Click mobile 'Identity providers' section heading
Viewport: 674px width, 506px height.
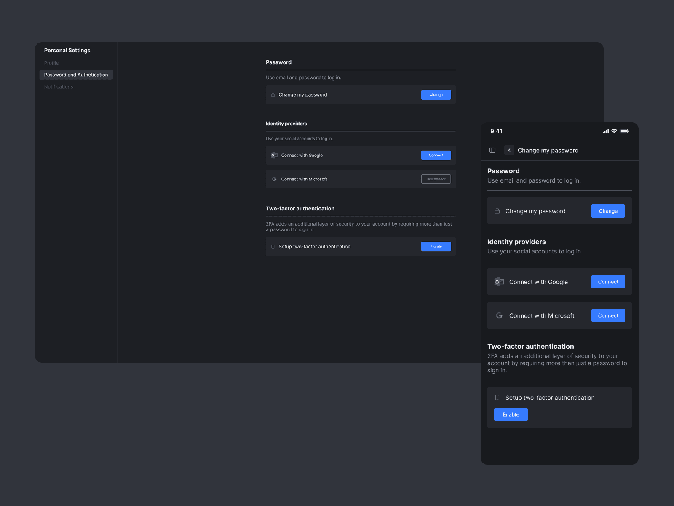(516, 242)
